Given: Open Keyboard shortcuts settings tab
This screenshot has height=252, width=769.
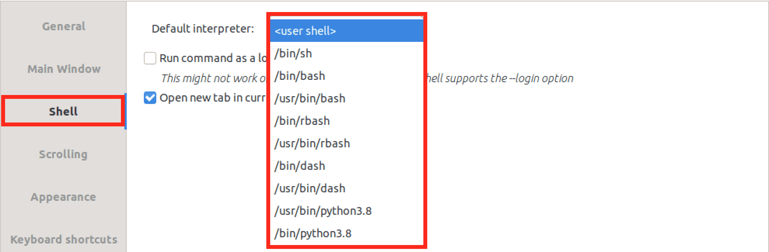Looking at the screenshot, I should 64,240.
